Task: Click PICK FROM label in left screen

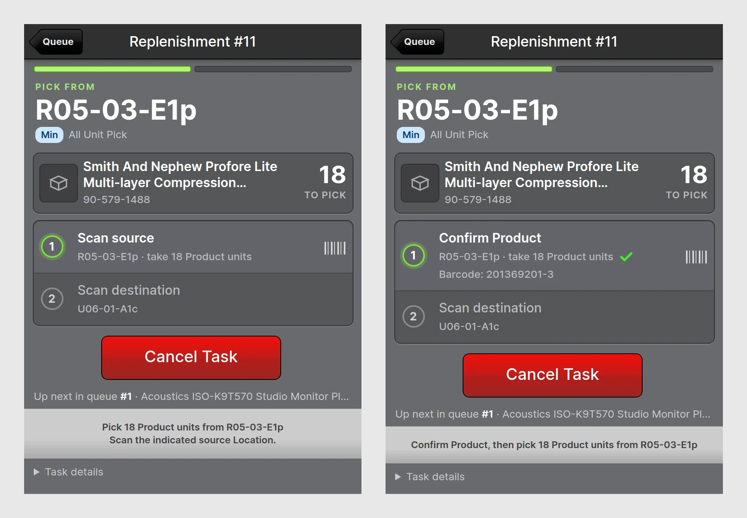Action: coord(65,87)
